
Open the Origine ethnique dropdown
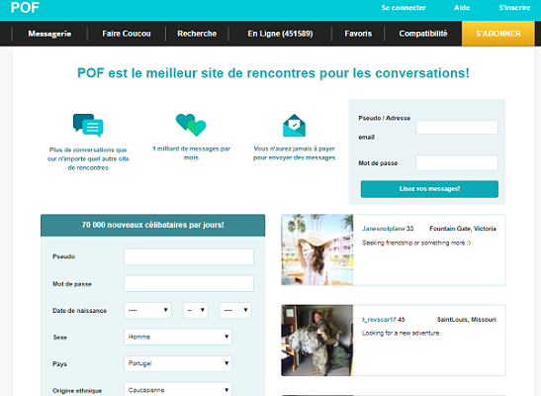tap(178, 390)
